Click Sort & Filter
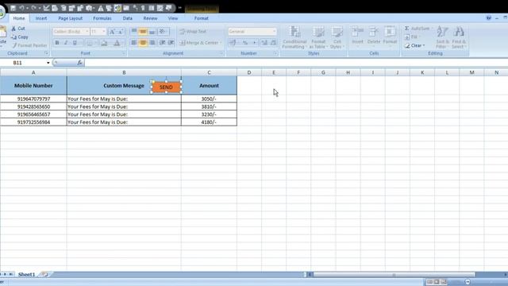 pyautogui.click(x=443, y=37)
